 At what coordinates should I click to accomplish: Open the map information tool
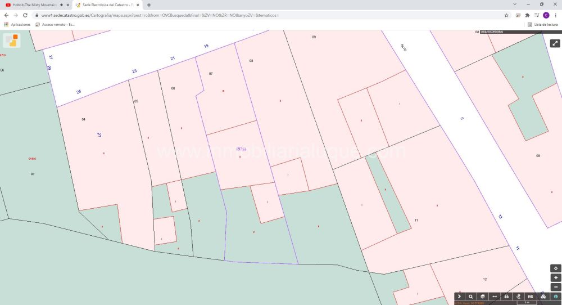(x=555, y=297)
